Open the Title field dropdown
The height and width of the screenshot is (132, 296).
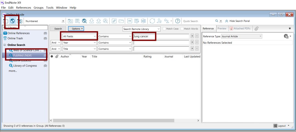[79, 49]
